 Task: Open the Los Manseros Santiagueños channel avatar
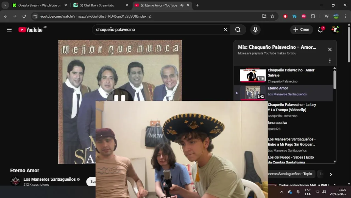coord(15,181)
